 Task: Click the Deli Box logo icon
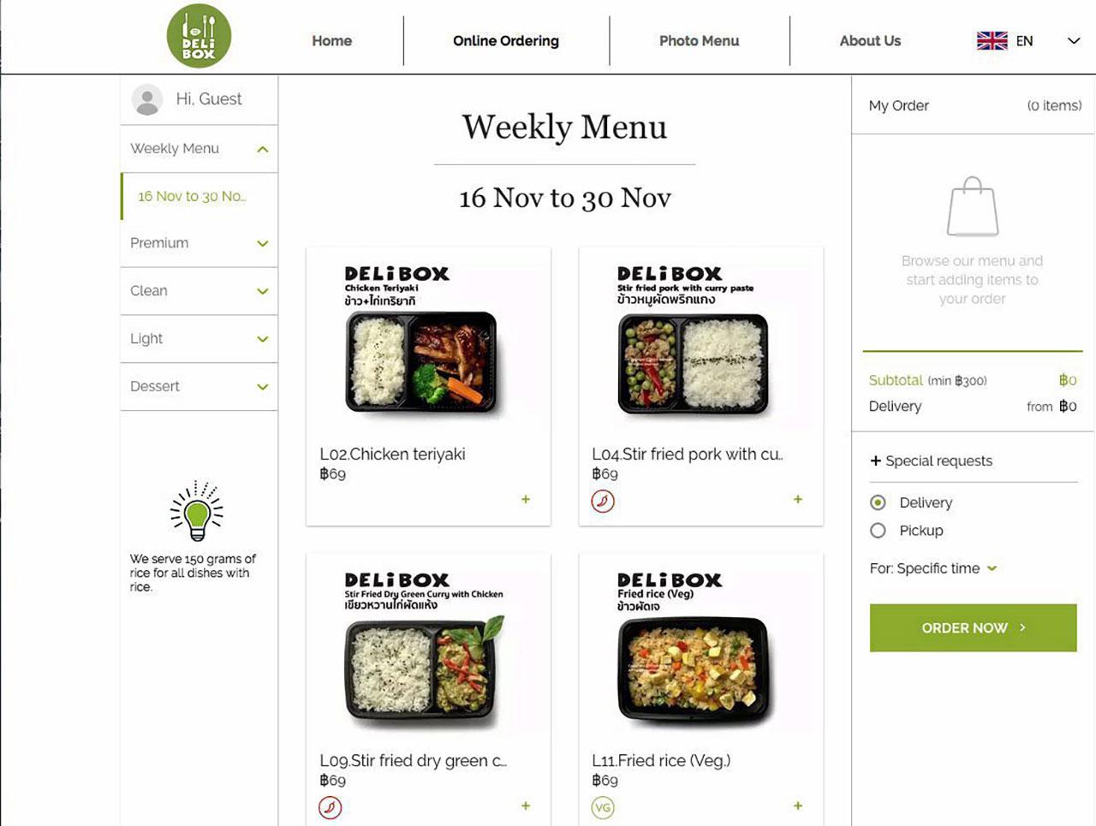199,37
